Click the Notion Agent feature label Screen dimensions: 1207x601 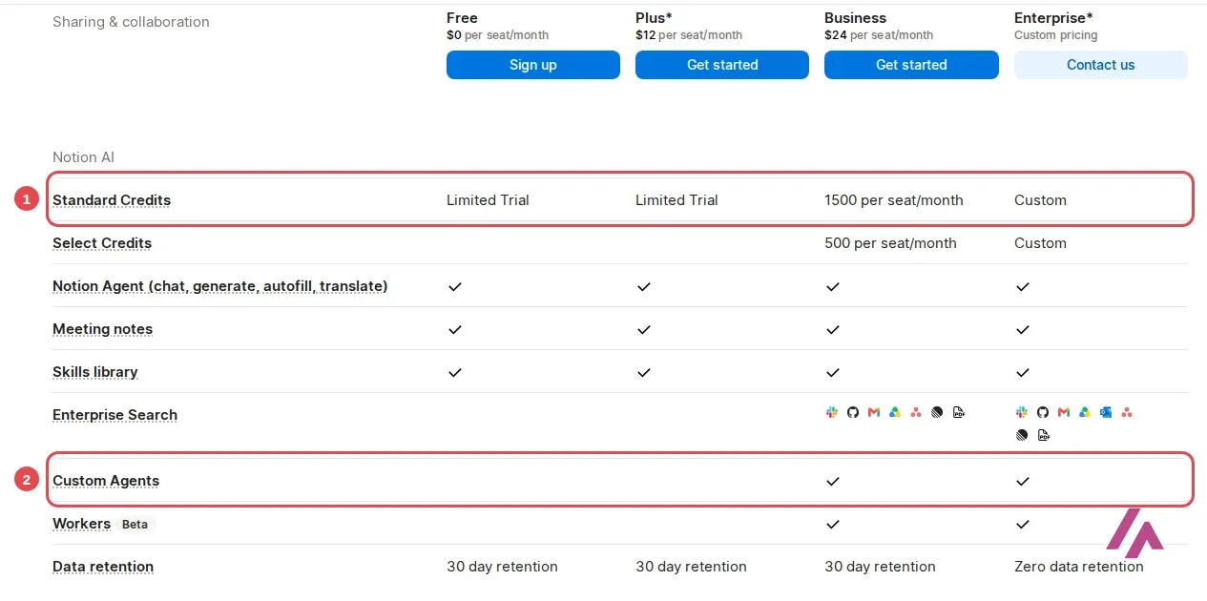[219, 286]
